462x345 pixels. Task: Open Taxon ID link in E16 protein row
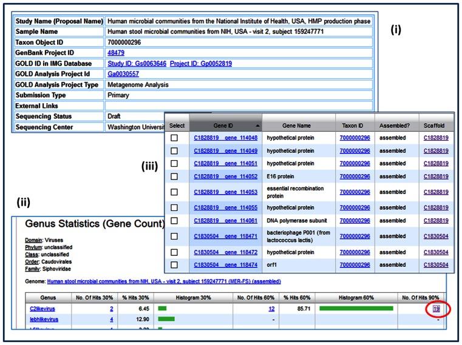coord(355,176)
